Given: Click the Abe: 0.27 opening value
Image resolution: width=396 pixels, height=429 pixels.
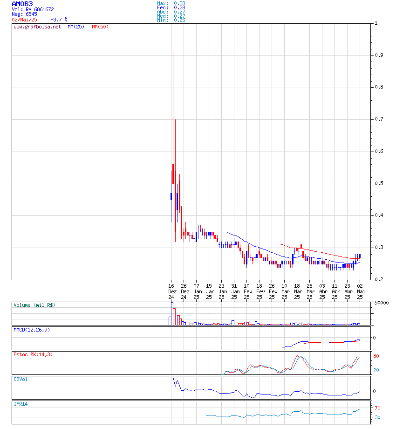Looking at the screenshot, I should [171, 12].
